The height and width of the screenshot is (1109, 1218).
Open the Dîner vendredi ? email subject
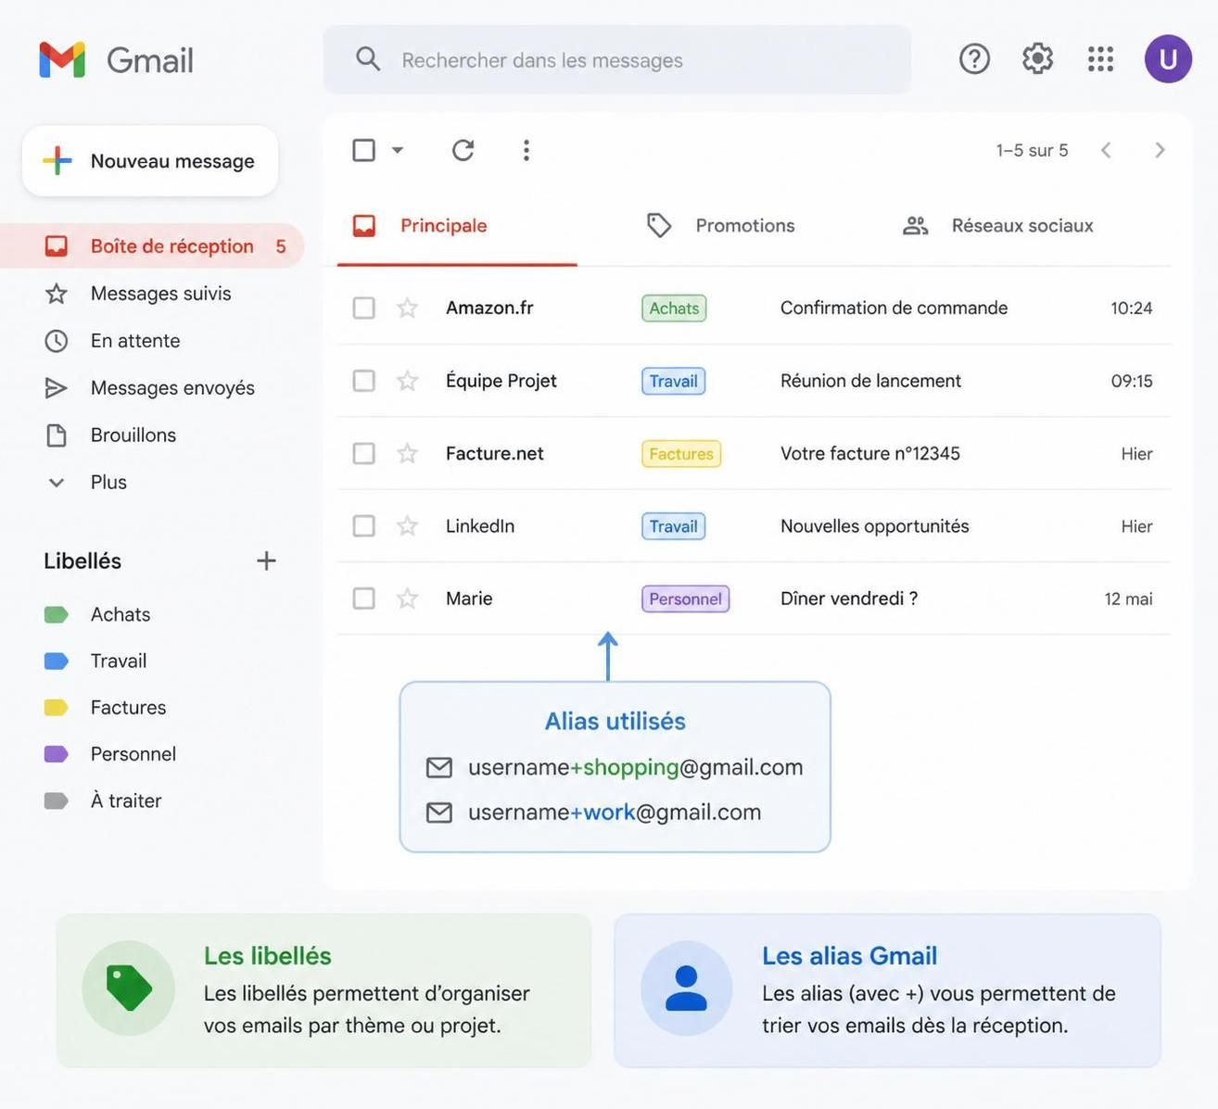point(849,599)
